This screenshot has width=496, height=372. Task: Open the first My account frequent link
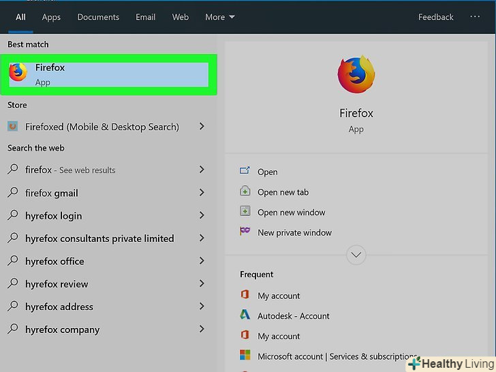(x=279, y=296)
